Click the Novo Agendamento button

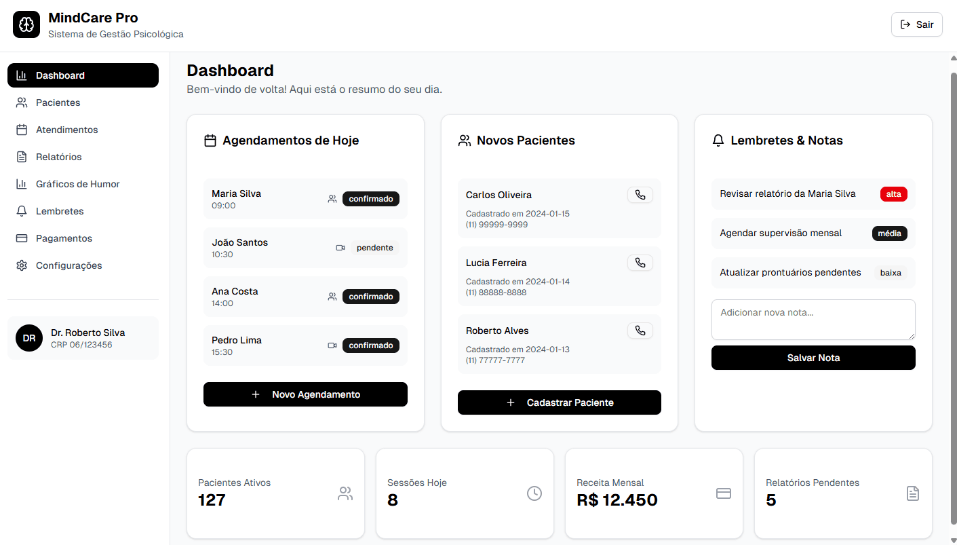305,394
